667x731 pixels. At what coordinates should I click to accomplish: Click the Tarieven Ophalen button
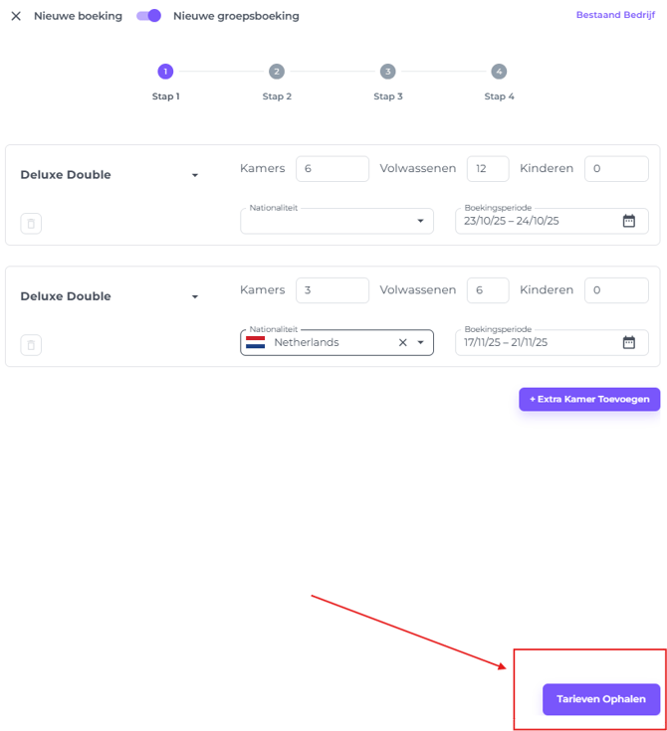tap(601, 699)
